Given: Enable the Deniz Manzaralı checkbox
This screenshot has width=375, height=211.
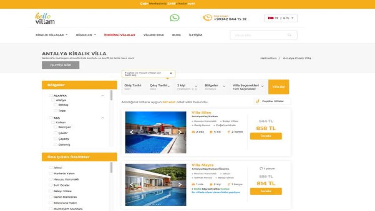Looking at the screenshot, I should [x=51, y=197].
